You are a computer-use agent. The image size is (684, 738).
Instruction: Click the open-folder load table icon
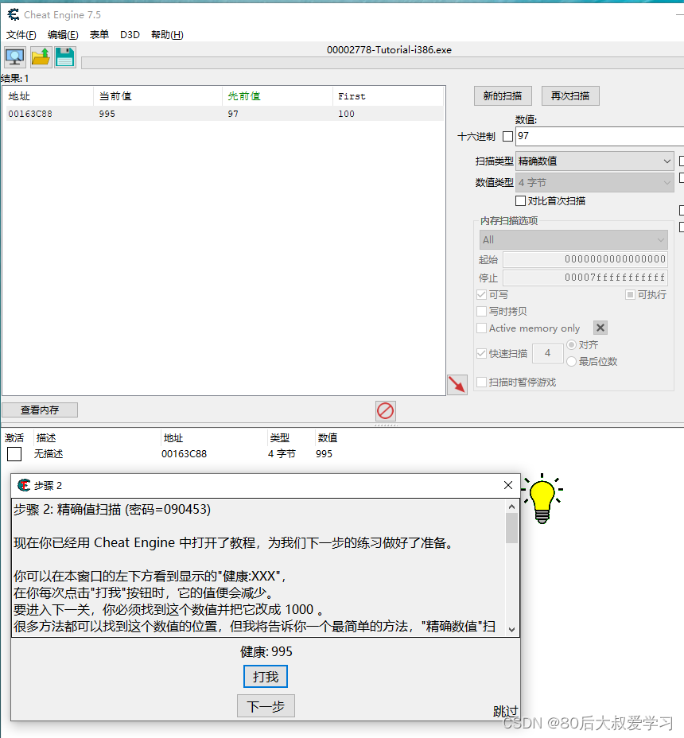click(x=41, y=57)
